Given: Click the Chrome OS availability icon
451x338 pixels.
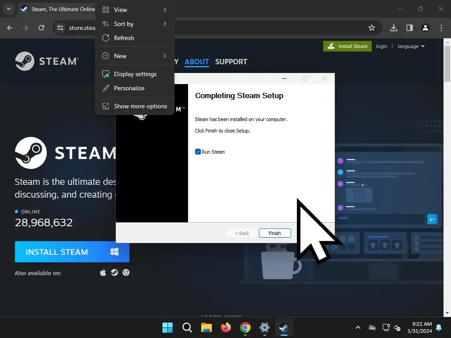Looking at the screenshot, I should pyautogui.click(x=126, y=272).
